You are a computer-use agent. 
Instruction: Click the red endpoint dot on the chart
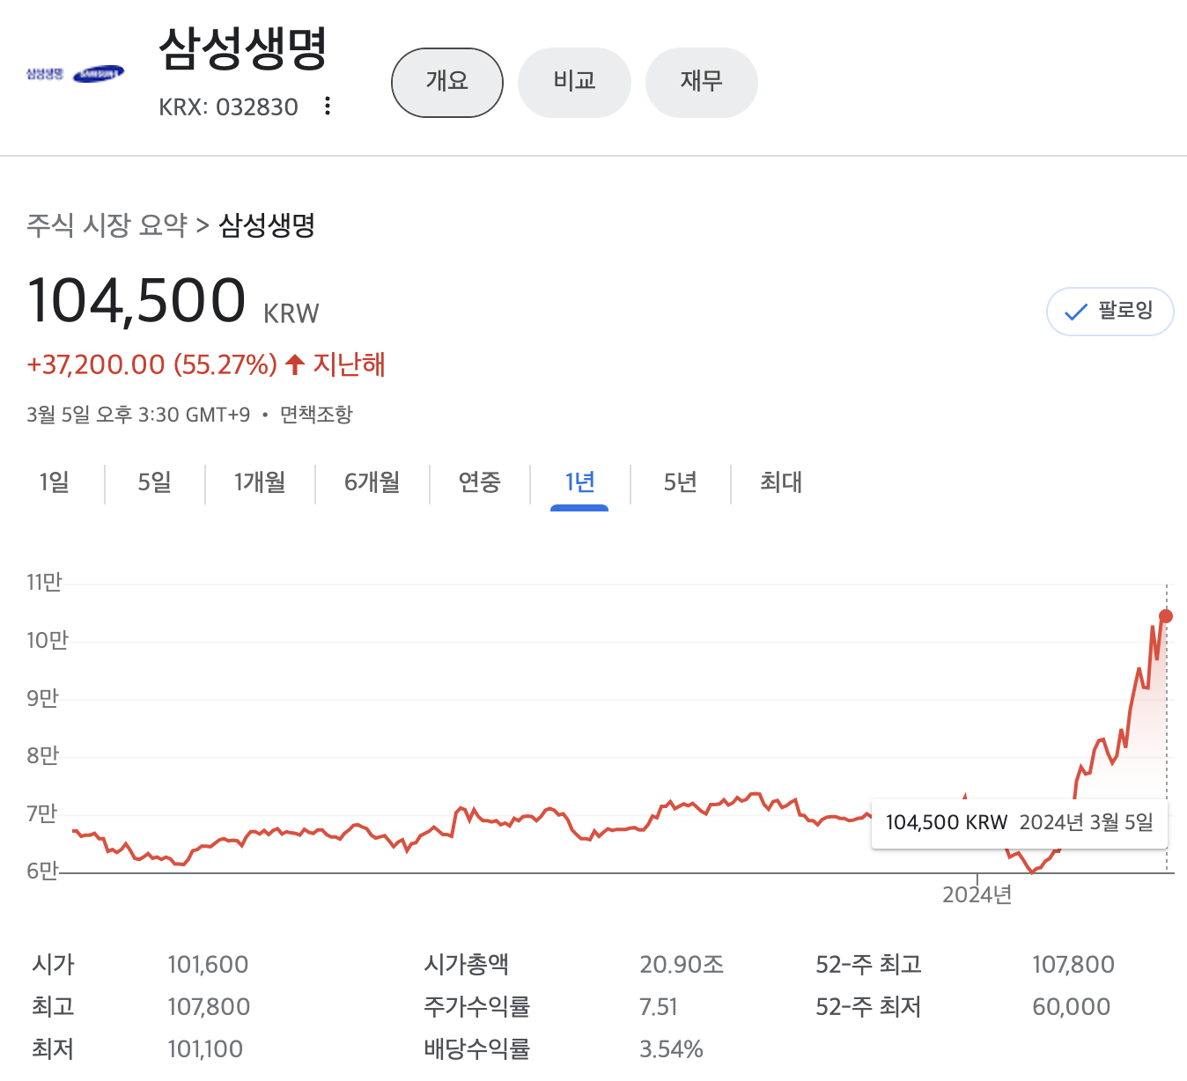[1166, 616]
